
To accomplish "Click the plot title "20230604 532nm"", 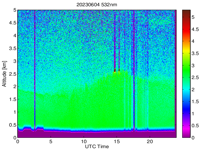I will point(97,5).
